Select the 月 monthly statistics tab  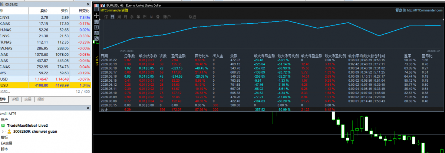[x=125, y=17]
